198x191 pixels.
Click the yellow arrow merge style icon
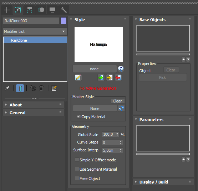pos(110,77)
